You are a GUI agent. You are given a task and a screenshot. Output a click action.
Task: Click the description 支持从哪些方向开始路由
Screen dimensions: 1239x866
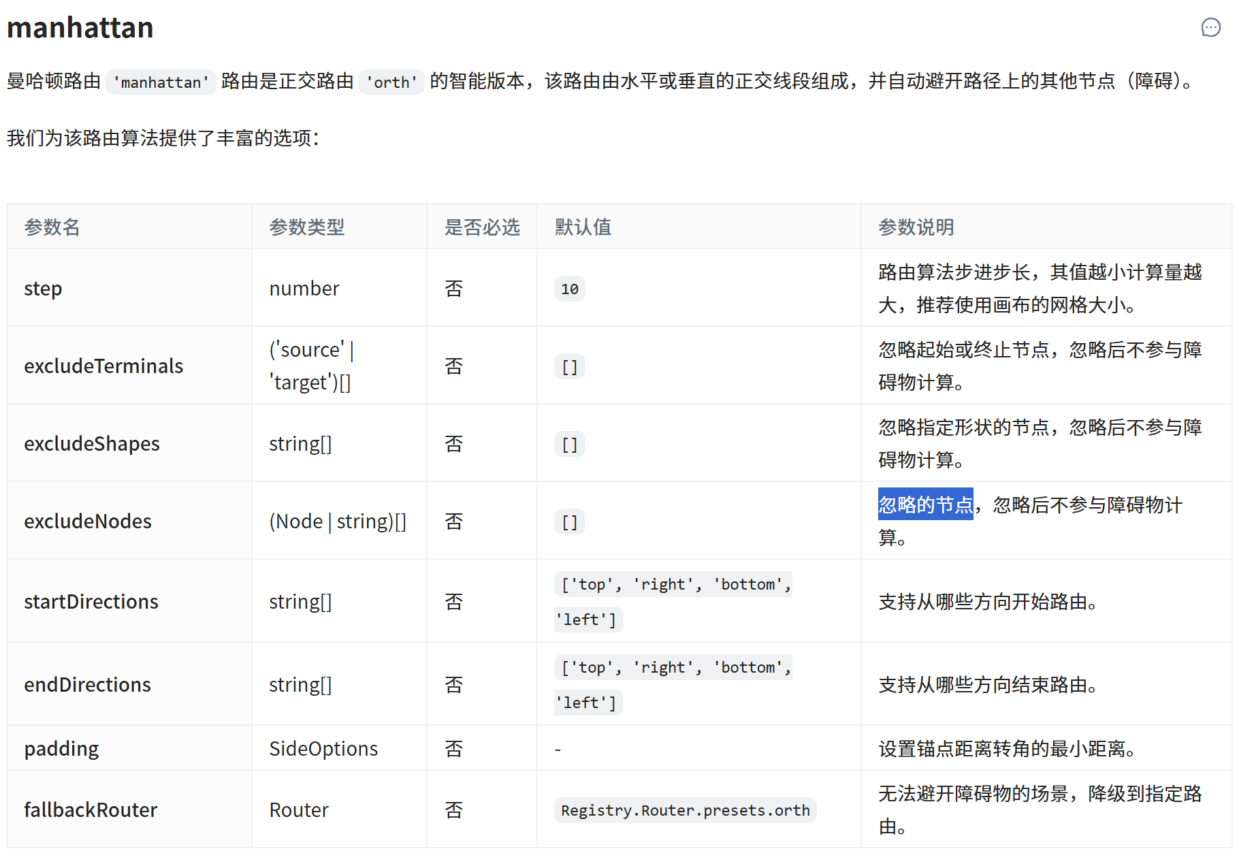988,602
